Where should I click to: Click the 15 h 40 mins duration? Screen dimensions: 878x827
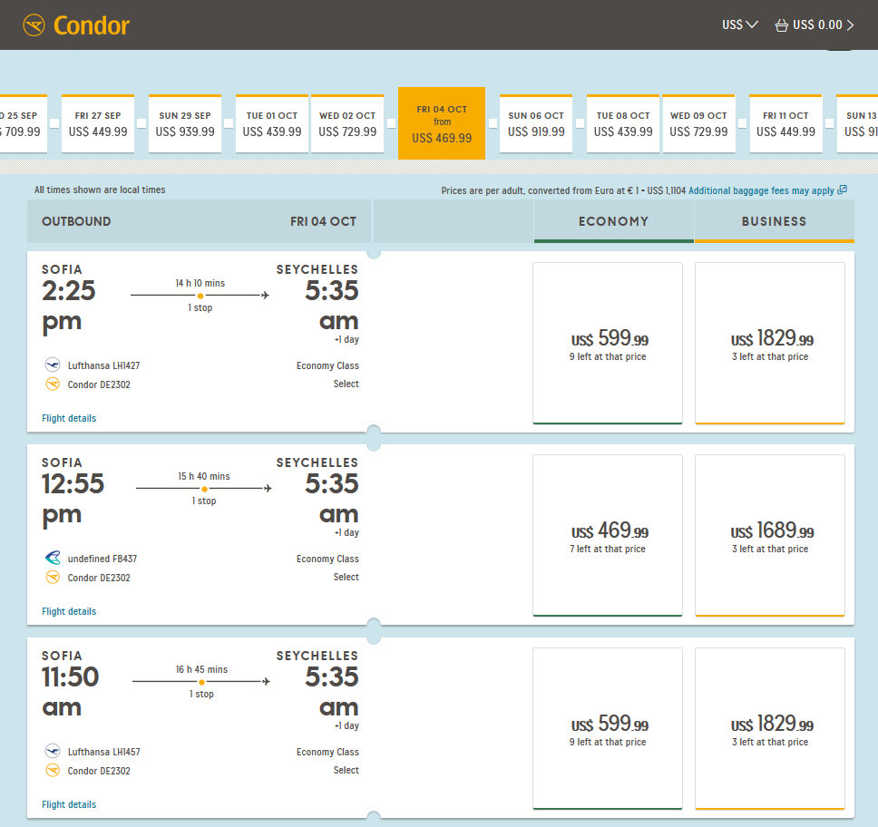(204, 476)
